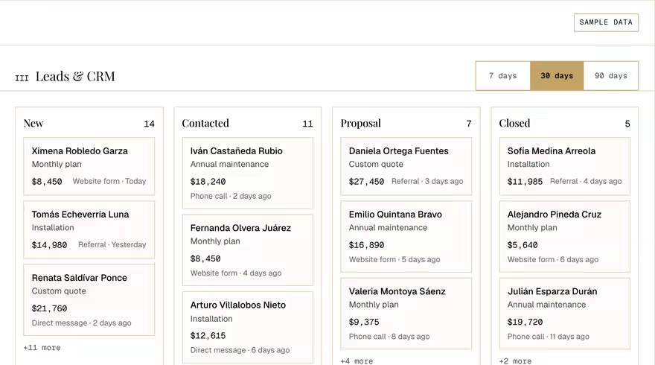
Task: Click the $14,980 amount
Action: pos(49,245)
